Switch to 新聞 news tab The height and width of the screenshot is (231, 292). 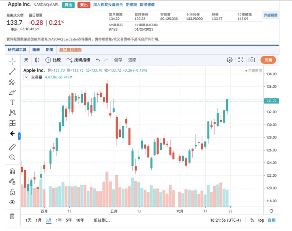point(49,50)
